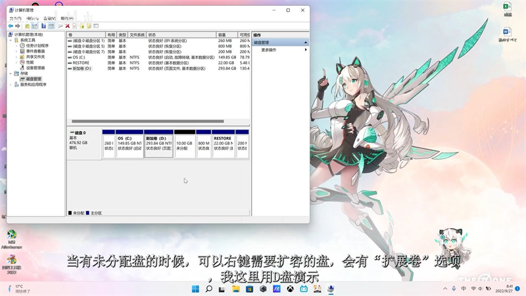Sort by the 类型 column header
This screenshot has width=526, height=296.
coord(122,35)
